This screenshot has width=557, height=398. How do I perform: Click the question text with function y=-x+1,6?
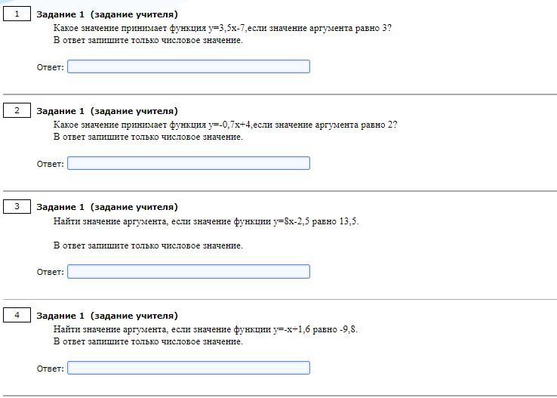(x=205, y=329)
